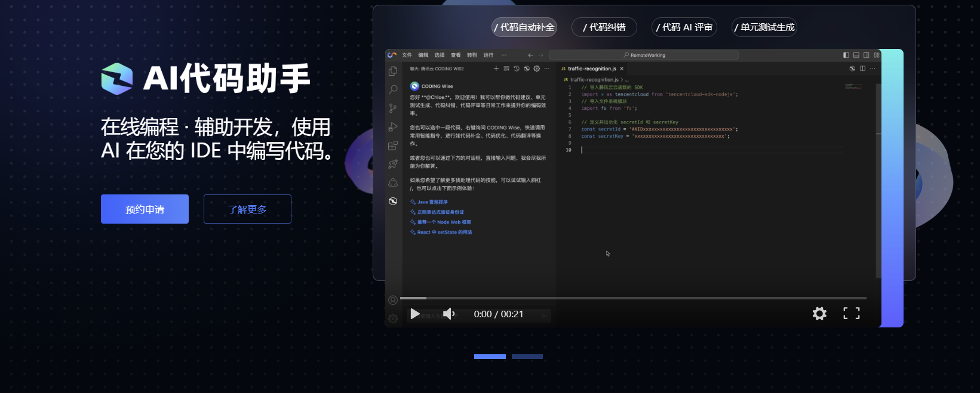Open the customize layout icon
The width and height of the screenshot is (980, 393).
coord(877,55)
